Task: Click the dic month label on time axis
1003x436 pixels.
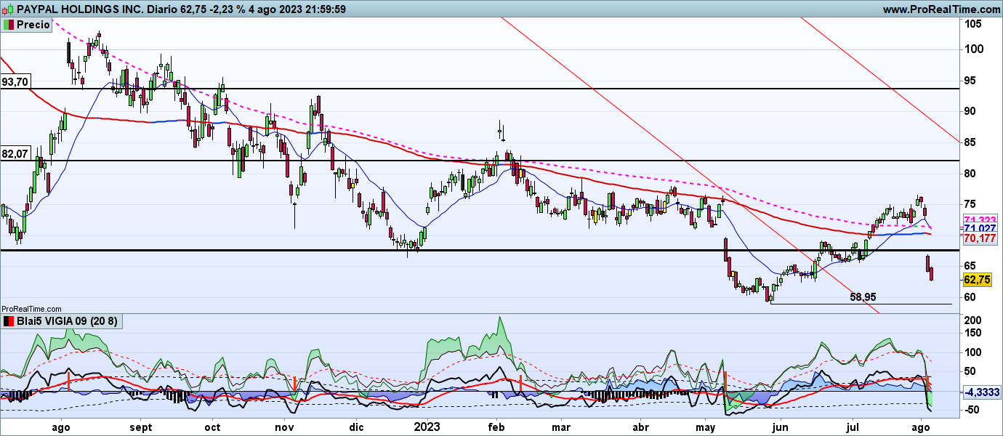Action: click(357, 427)
